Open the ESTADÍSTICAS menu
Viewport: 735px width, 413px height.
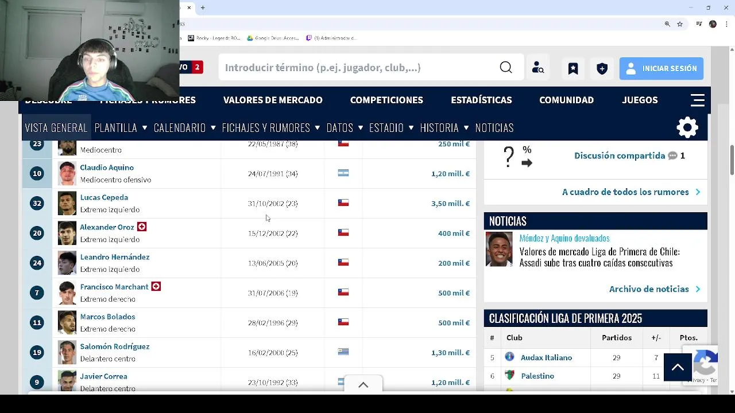[x=481, y=100]
